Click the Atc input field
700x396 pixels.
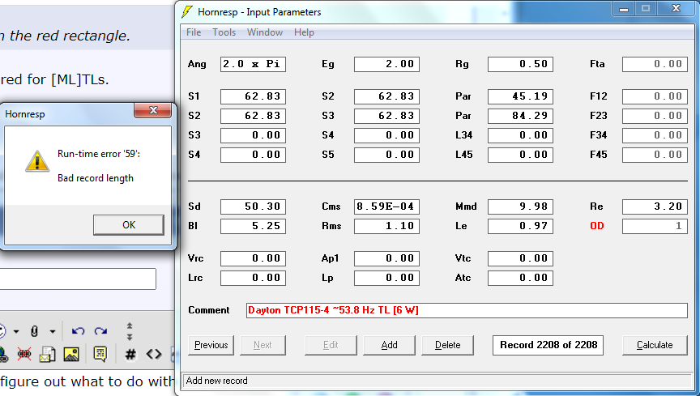tap(520, 278)
